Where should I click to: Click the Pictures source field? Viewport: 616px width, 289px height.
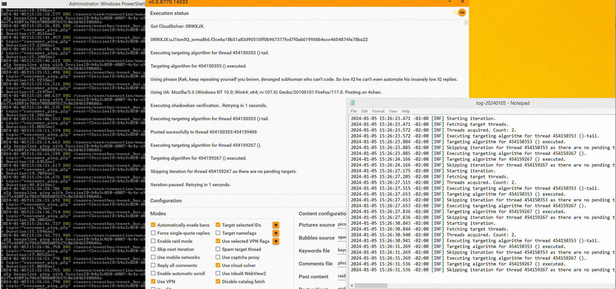pos(342,225)
